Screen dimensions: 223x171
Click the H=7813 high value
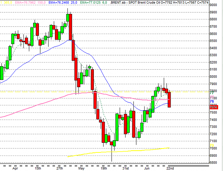(x=179, y=2)
